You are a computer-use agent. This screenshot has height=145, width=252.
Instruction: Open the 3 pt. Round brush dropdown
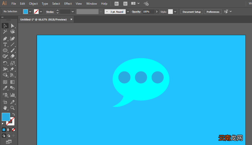pos(128,12)
